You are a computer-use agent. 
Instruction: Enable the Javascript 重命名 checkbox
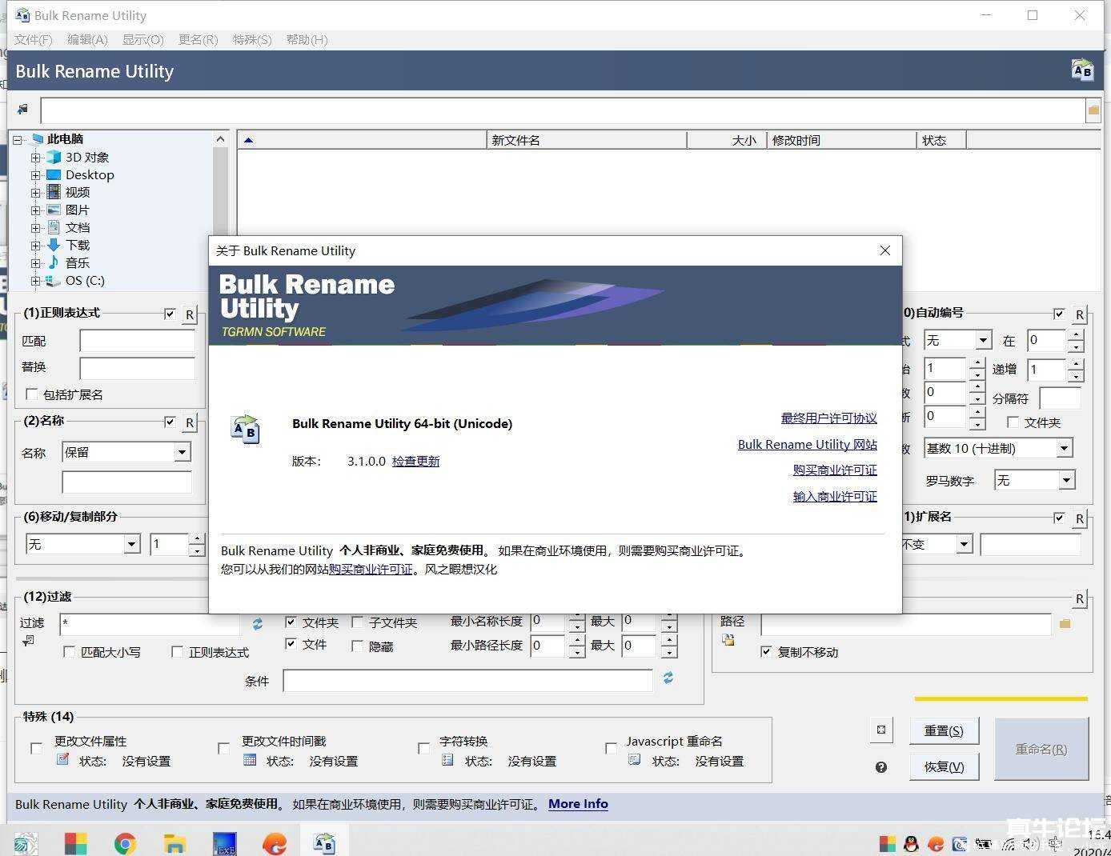tap(611, 748)
